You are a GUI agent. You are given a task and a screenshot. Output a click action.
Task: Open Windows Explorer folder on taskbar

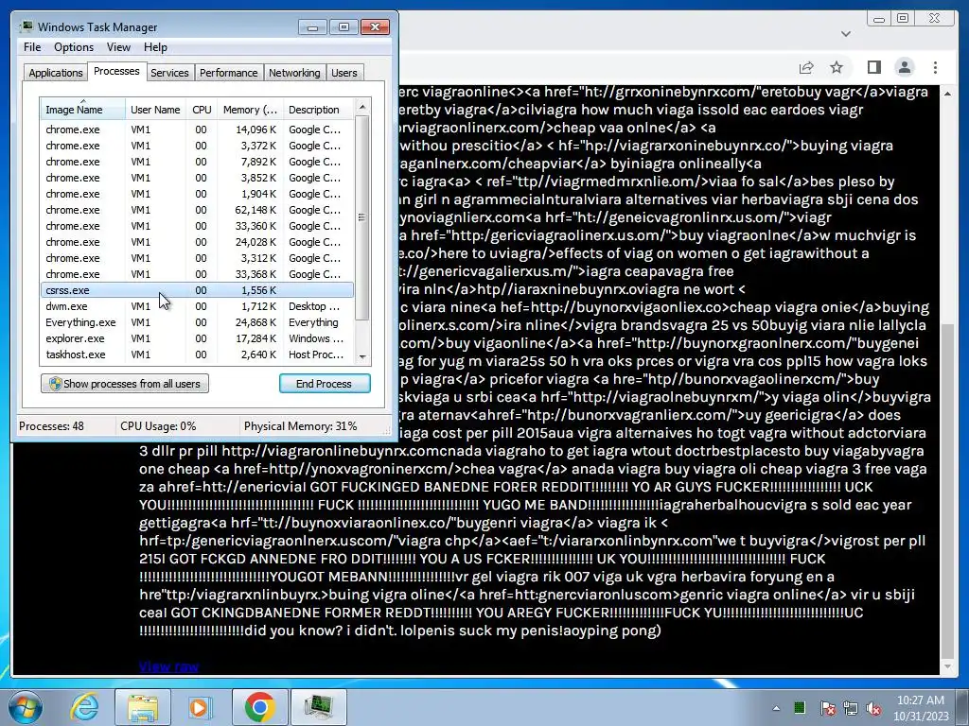(x=143, y=707)
